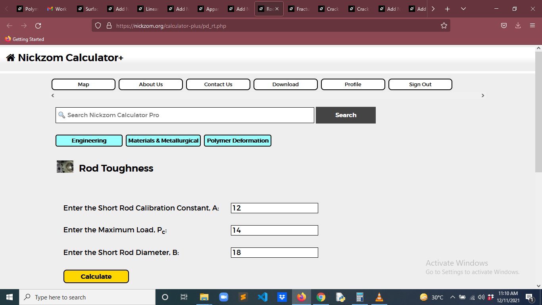Bookmark this page with the star icon
Viewport: 542px width, 305px height.
click(444, 26)
